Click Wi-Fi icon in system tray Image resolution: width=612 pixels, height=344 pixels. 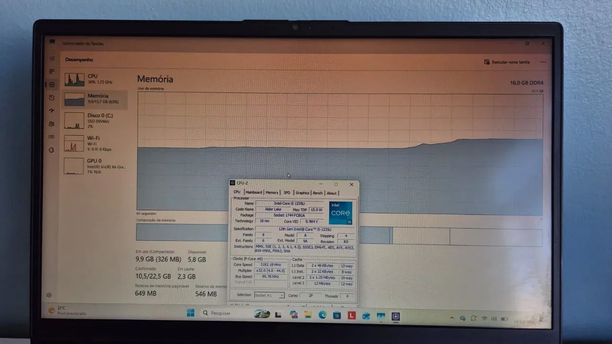484,318
